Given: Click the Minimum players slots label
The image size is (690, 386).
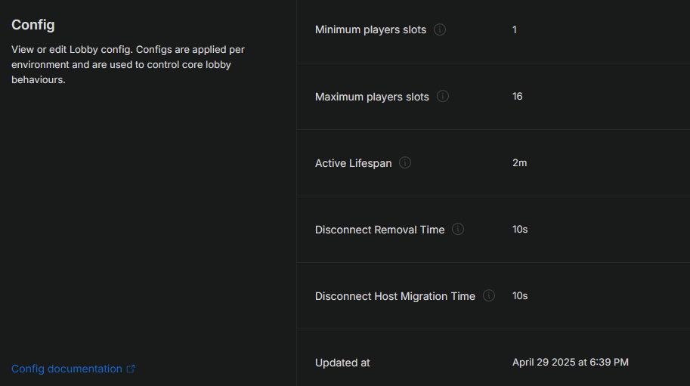Looking at the screenshot, I should coord(370,30).
